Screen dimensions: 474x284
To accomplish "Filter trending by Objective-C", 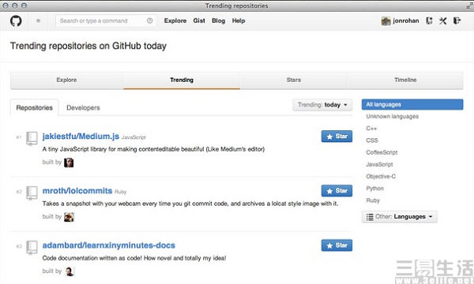I will click(381, 176).
